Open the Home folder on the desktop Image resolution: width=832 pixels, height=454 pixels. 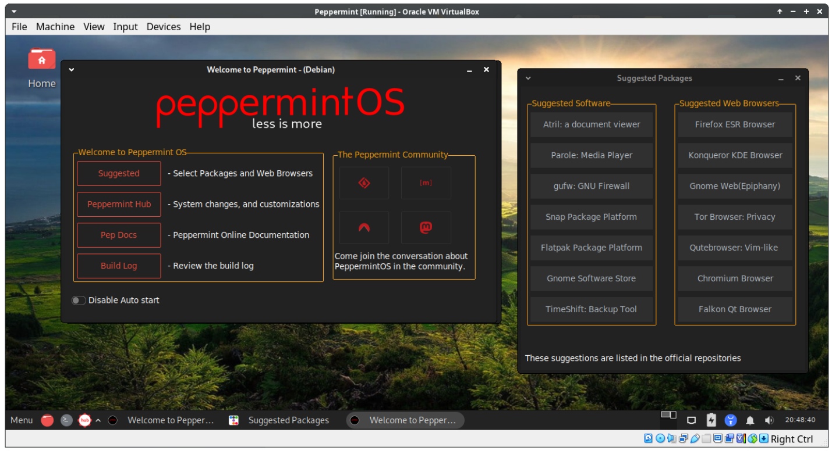pyautogui.click(x=41, y=59)
